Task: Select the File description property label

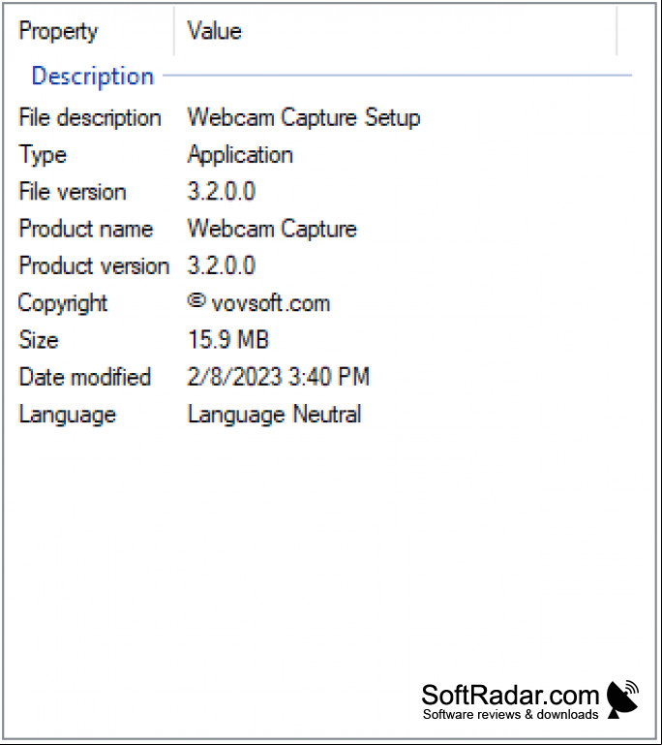Action: click(x=90, y=117)
